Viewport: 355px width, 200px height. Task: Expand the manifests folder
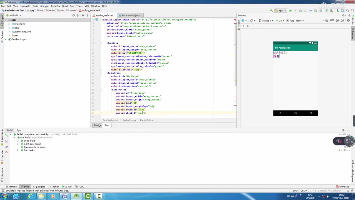[x=9, y=24]
